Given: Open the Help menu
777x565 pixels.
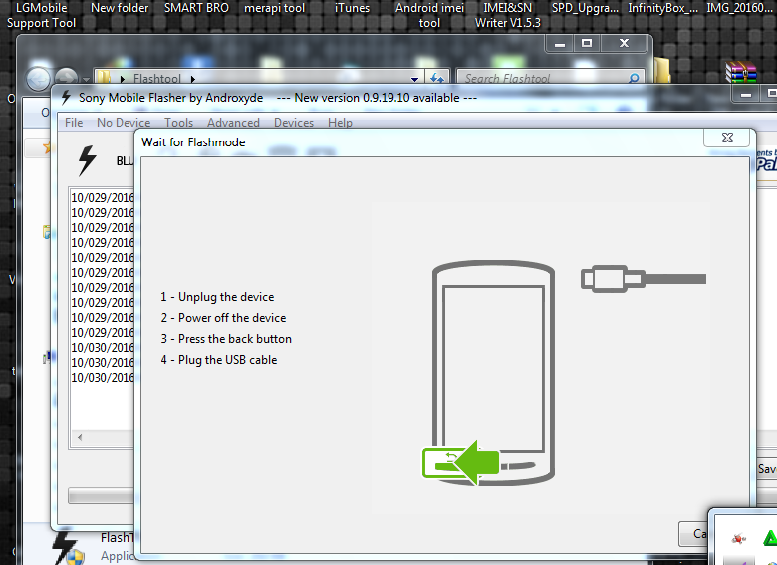Looking at the screenshot, I should [x=340, y=123].
